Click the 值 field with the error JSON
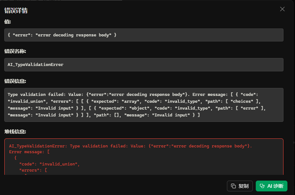This screenshot has height=195, width=295. [144, 35]
